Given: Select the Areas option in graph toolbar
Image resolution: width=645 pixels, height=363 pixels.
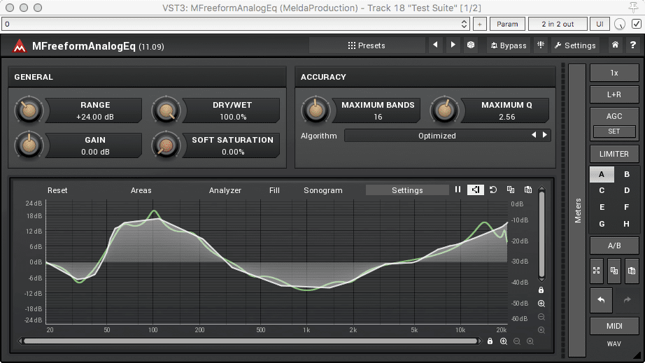Looking at the screenshot, I should coord(141,190).
